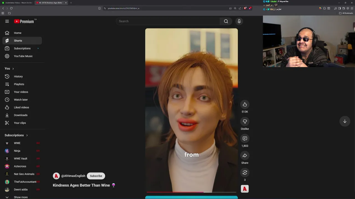Select the Kindness Ages Better tab
The height and width of the screenshot is (199, 355).
tap(51, 3)
